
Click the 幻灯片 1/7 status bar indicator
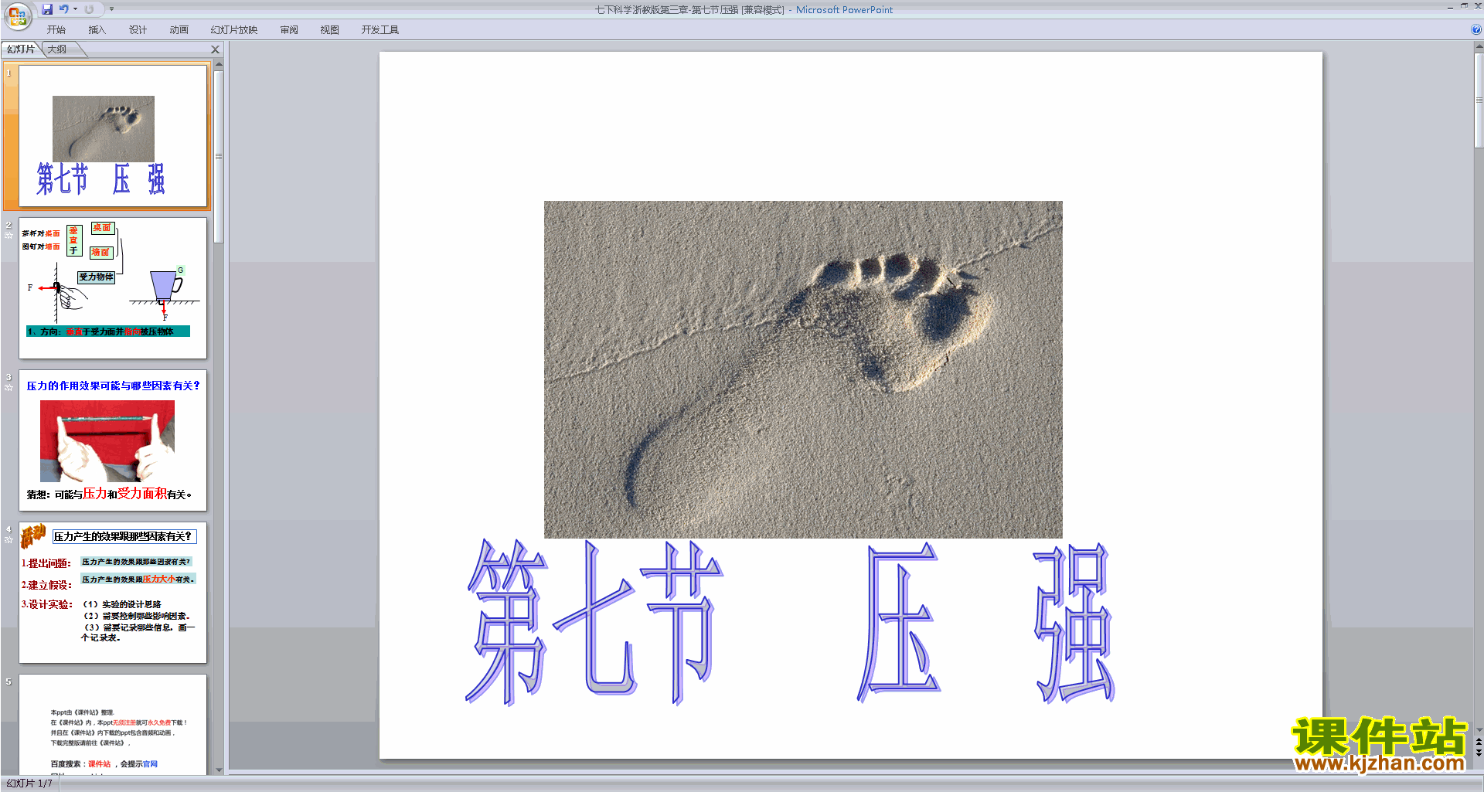(29, 784)
